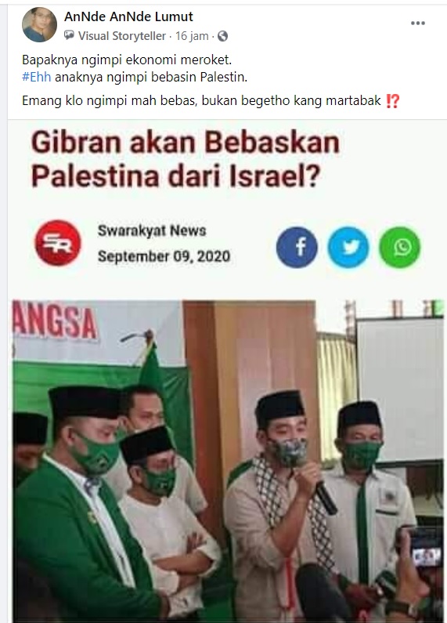Open AnNde AnNde Lumut profile picture
Screen dimensions: 447x623
[x=39, y=24]
